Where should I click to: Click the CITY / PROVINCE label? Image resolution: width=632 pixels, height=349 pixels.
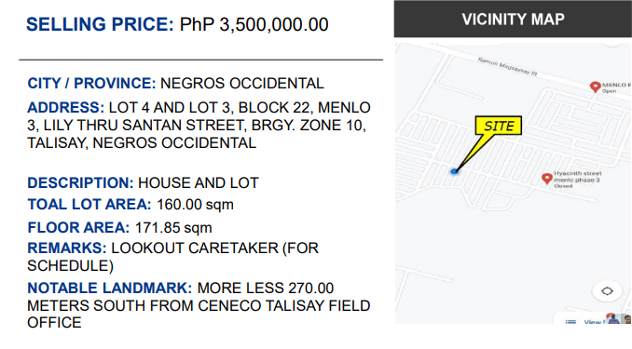pos(91,84)
